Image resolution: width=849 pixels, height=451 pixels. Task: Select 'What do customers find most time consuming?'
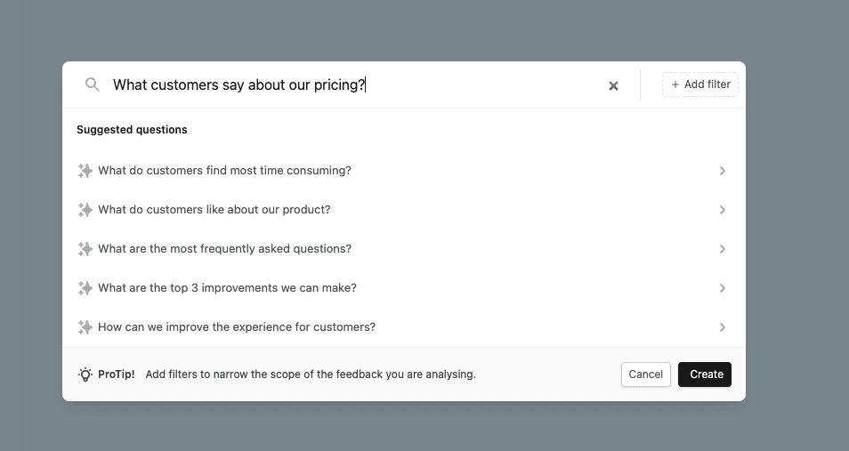224,171
